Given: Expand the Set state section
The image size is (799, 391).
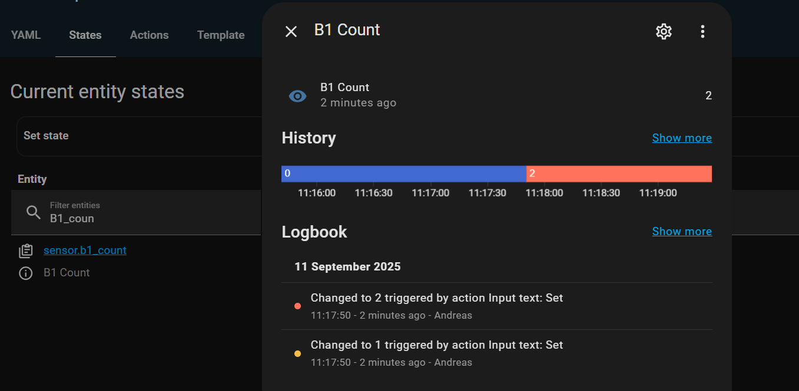Looking at the screenshot, I should (46, 136).
